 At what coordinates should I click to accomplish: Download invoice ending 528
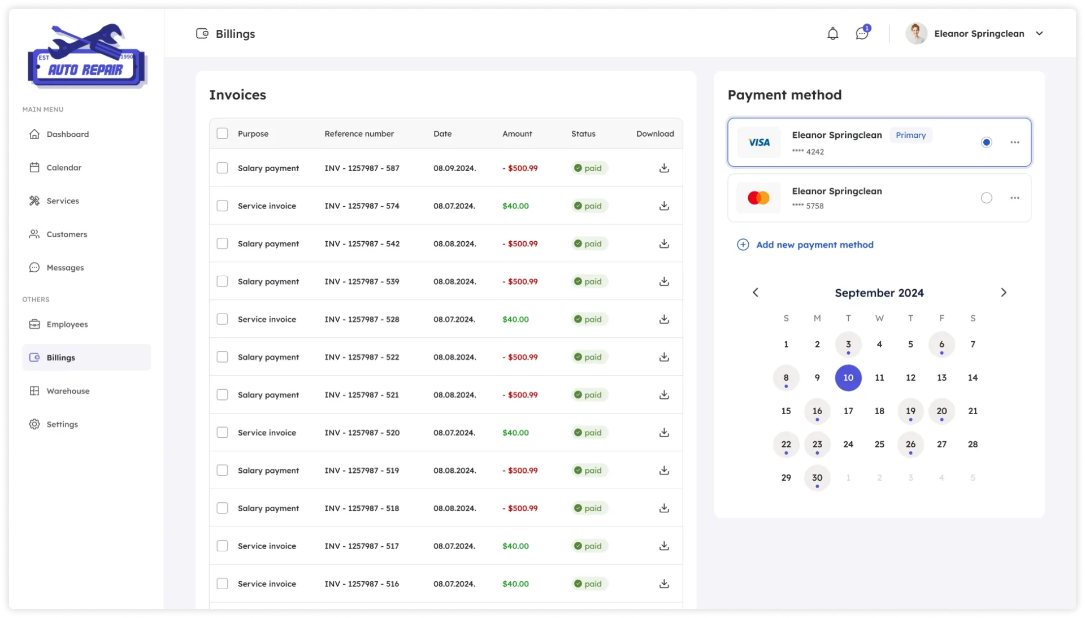[664, 319]
